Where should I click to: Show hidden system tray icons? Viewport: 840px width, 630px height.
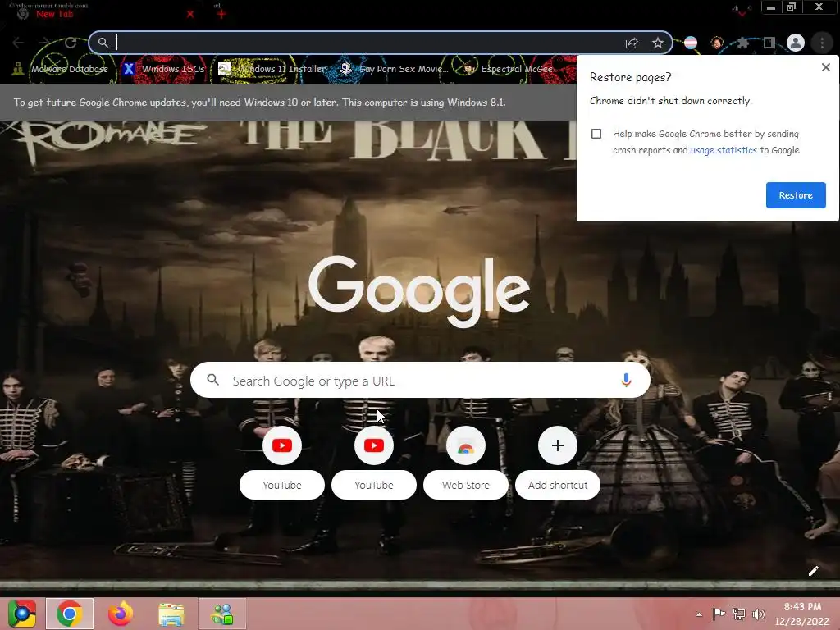coord(699,614)
